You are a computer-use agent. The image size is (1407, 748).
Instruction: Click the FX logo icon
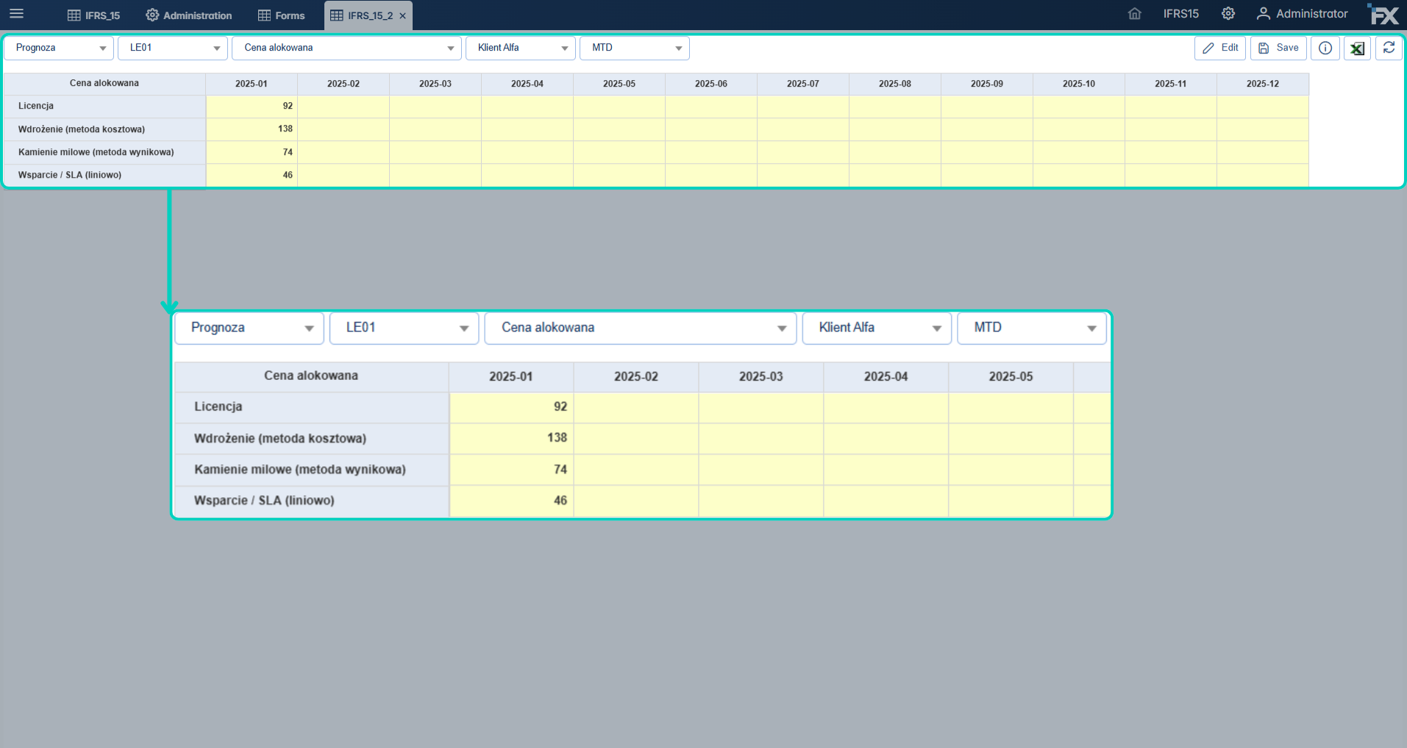[1383, 15]
